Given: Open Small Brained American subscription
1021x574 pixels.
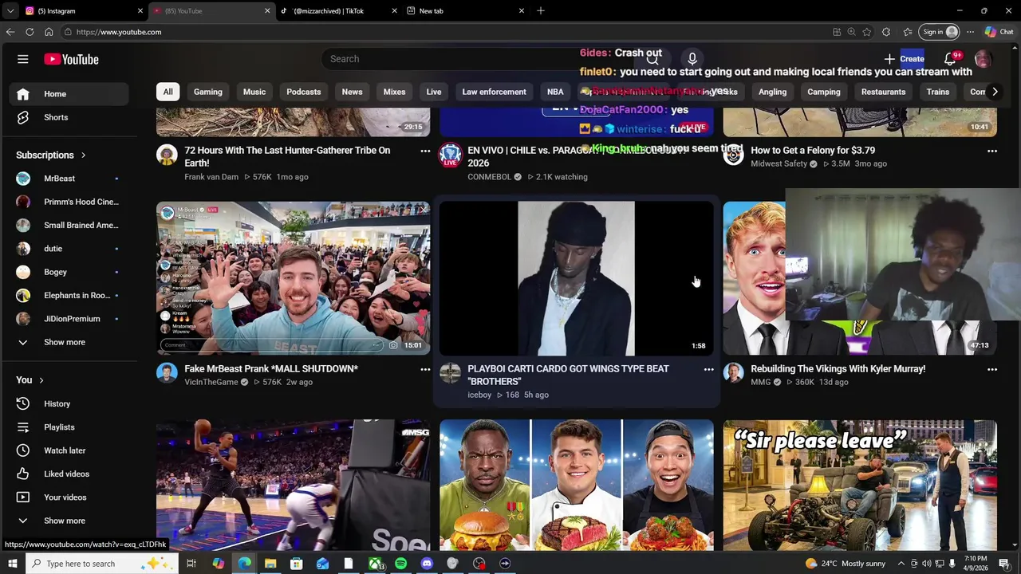Looking at the screenshot, I should [x=69, y=225].
